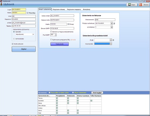This screenshot has height=116, width=150.
Task: Click the Login input field
Action: 19,9
